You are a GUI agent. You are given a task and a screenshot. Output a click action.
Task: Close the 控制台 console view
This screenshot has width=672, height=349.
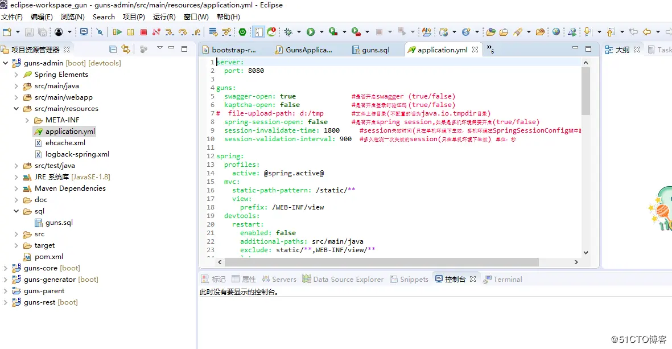click(x=473, y=279)
